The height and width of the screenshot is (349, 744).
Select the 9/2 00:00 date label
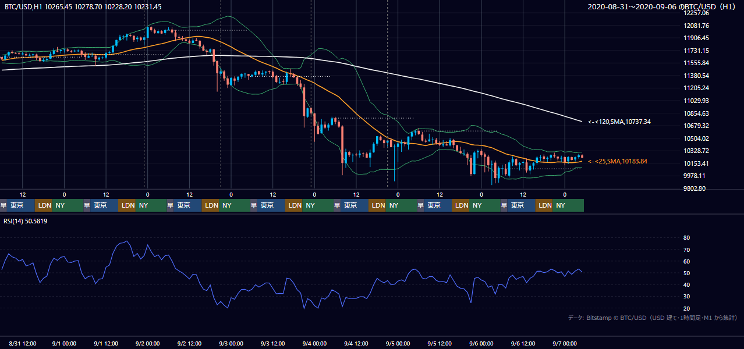pos(147,344)
